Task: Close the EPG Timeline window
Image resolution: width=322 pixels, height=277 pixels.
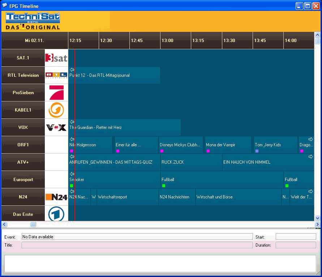Action: click(316, 6)
